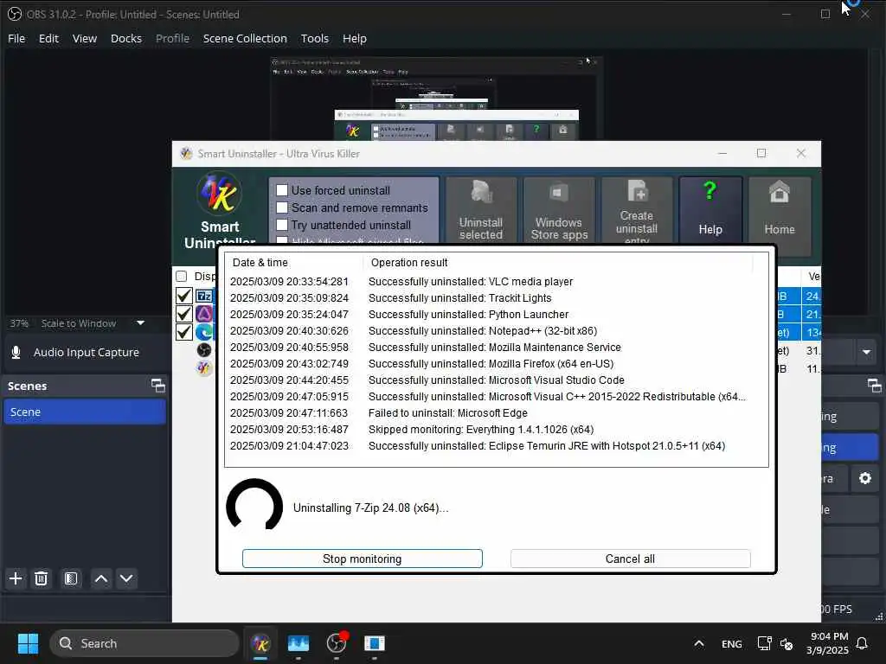The height and width of the screenshot is (664, 886).
Task: Click Stop monitoring button
Action: [x=363, y=559]
